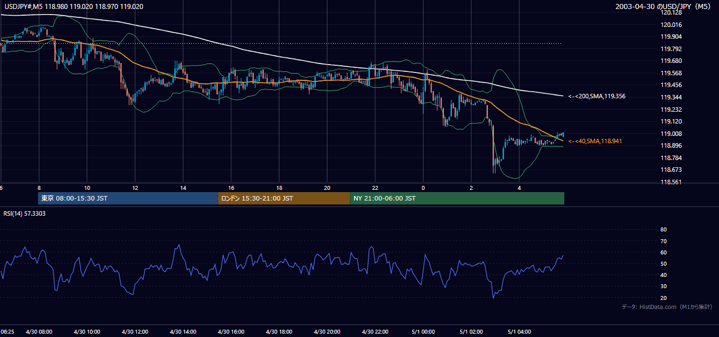Open the HistData.com data source credit
The height and width of the screenshot is (337, 719).
click(667, 307)
